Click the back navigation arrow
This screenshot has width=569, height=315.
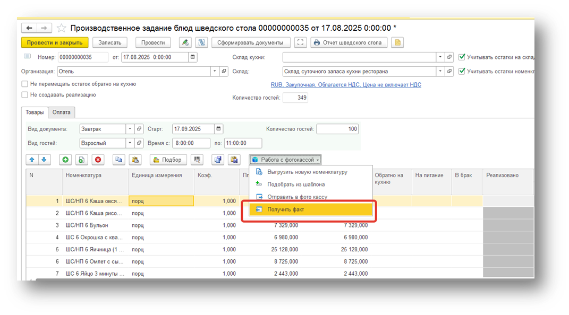(x=29, y=28)
